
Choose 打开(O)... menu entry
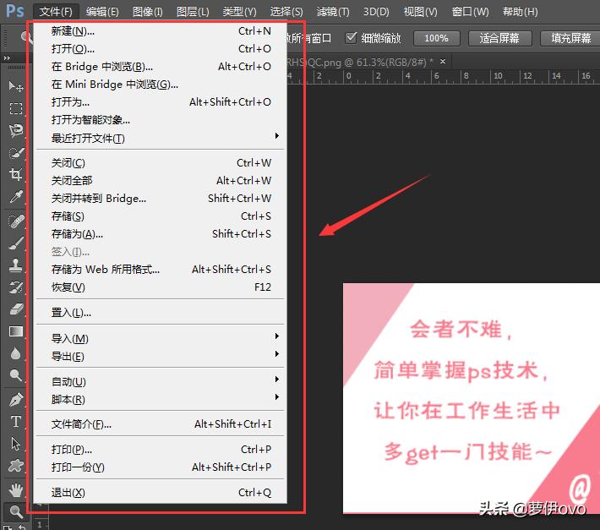[161, 49]
